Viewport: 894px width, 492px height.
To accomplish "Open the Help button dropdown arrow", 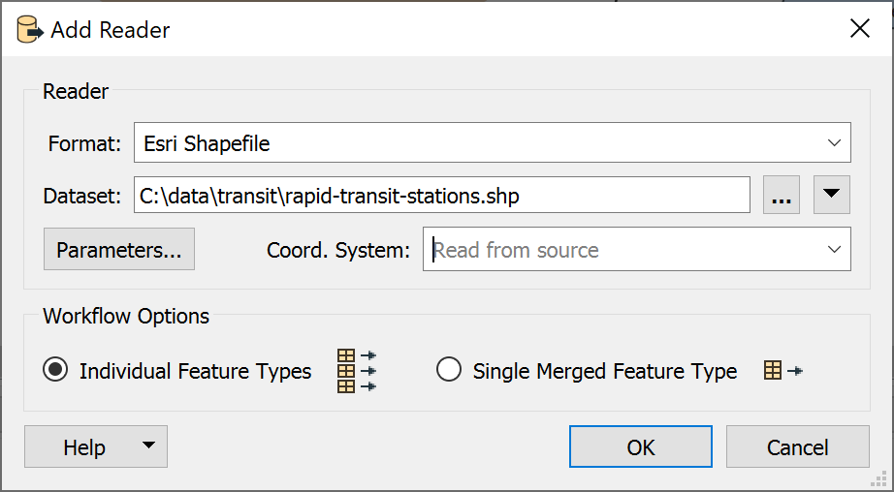I will point(148,446).
